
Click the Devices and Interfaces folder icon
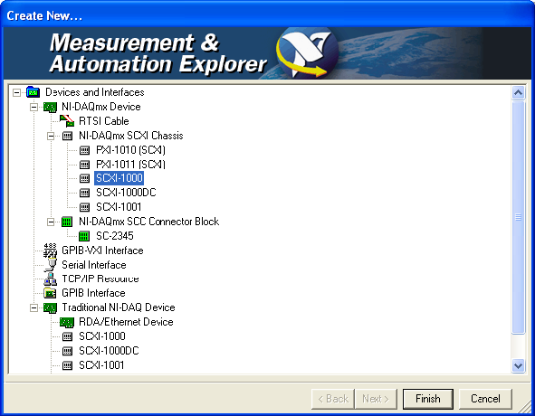point(33,92)
